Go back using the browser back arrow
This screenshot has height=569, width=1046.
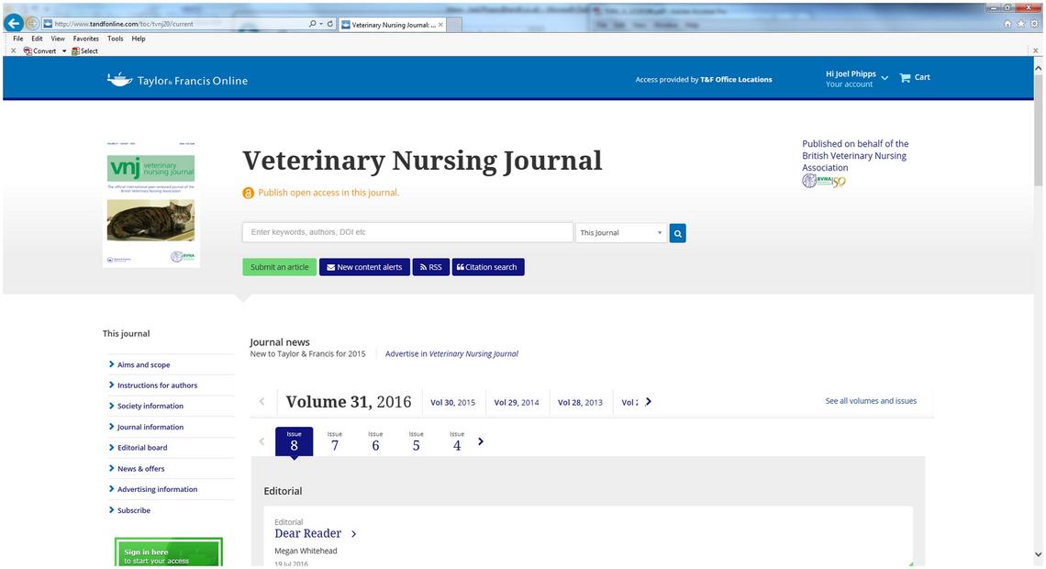click(14, 23)
